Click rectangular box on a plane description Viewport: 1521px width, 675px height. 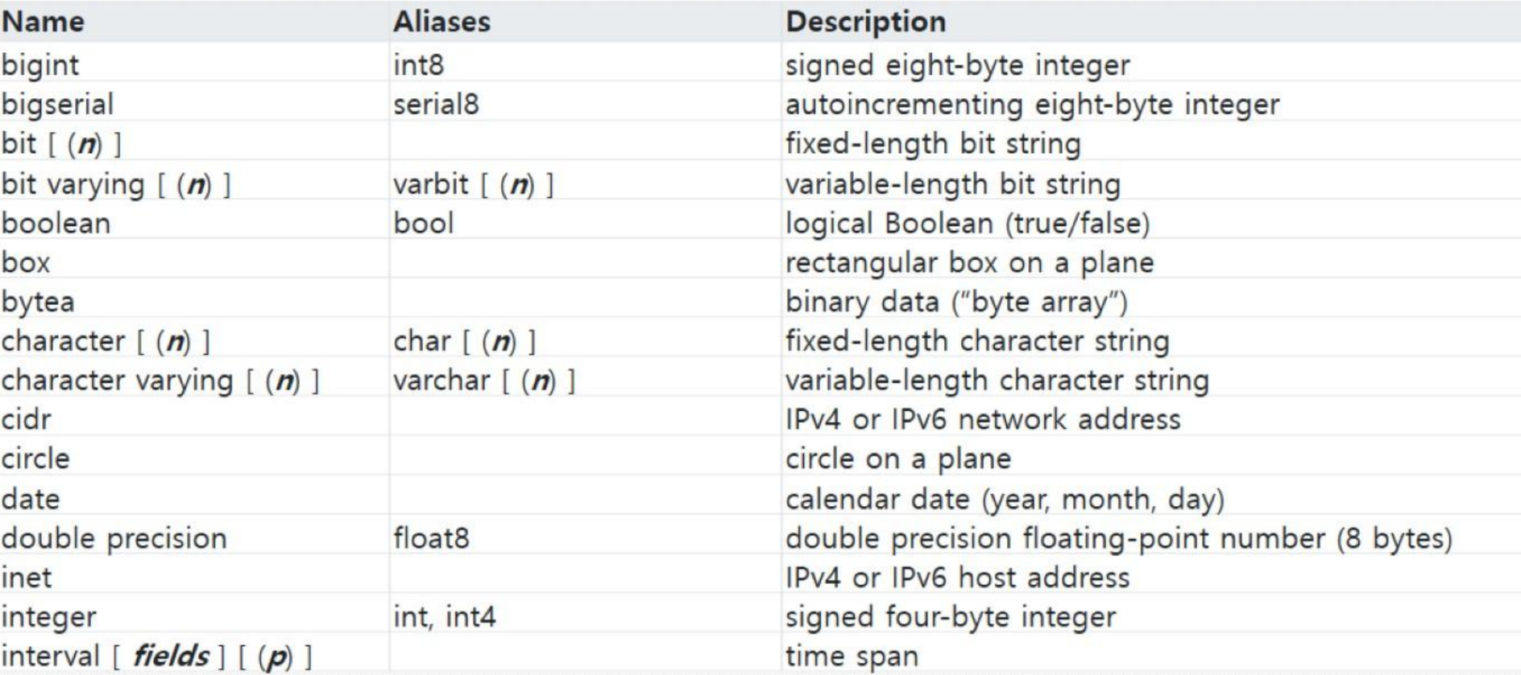(x=969, y=262)
